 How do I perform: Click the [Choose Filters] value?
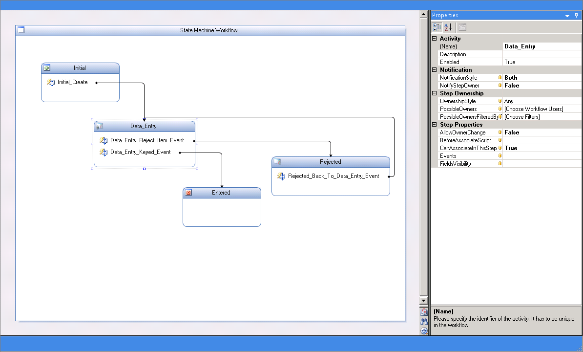[x=542, y=117]
